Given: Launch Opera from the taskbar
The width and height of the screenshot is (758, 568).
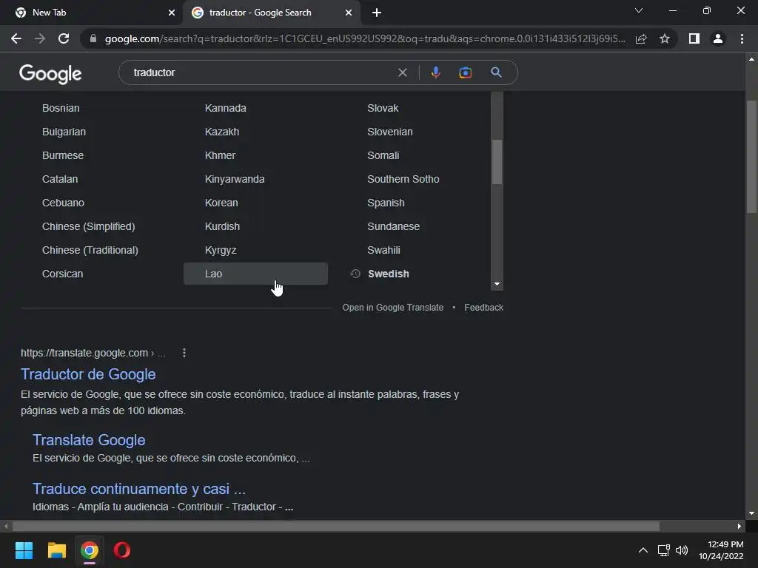Looking at the screenshot, I should click(122, 550).
